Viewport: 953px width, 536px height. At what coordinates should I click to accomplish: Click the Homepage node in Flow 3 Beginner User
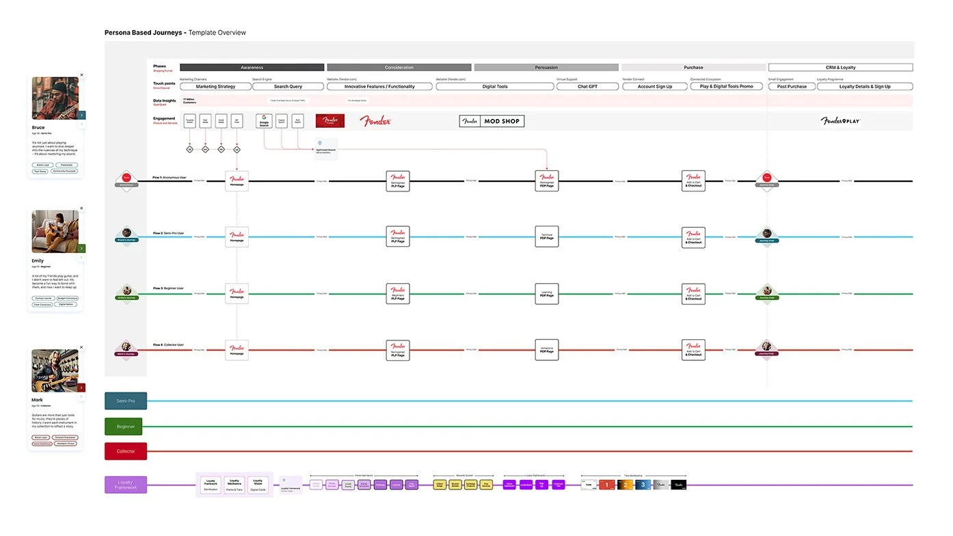pos(237,293)
